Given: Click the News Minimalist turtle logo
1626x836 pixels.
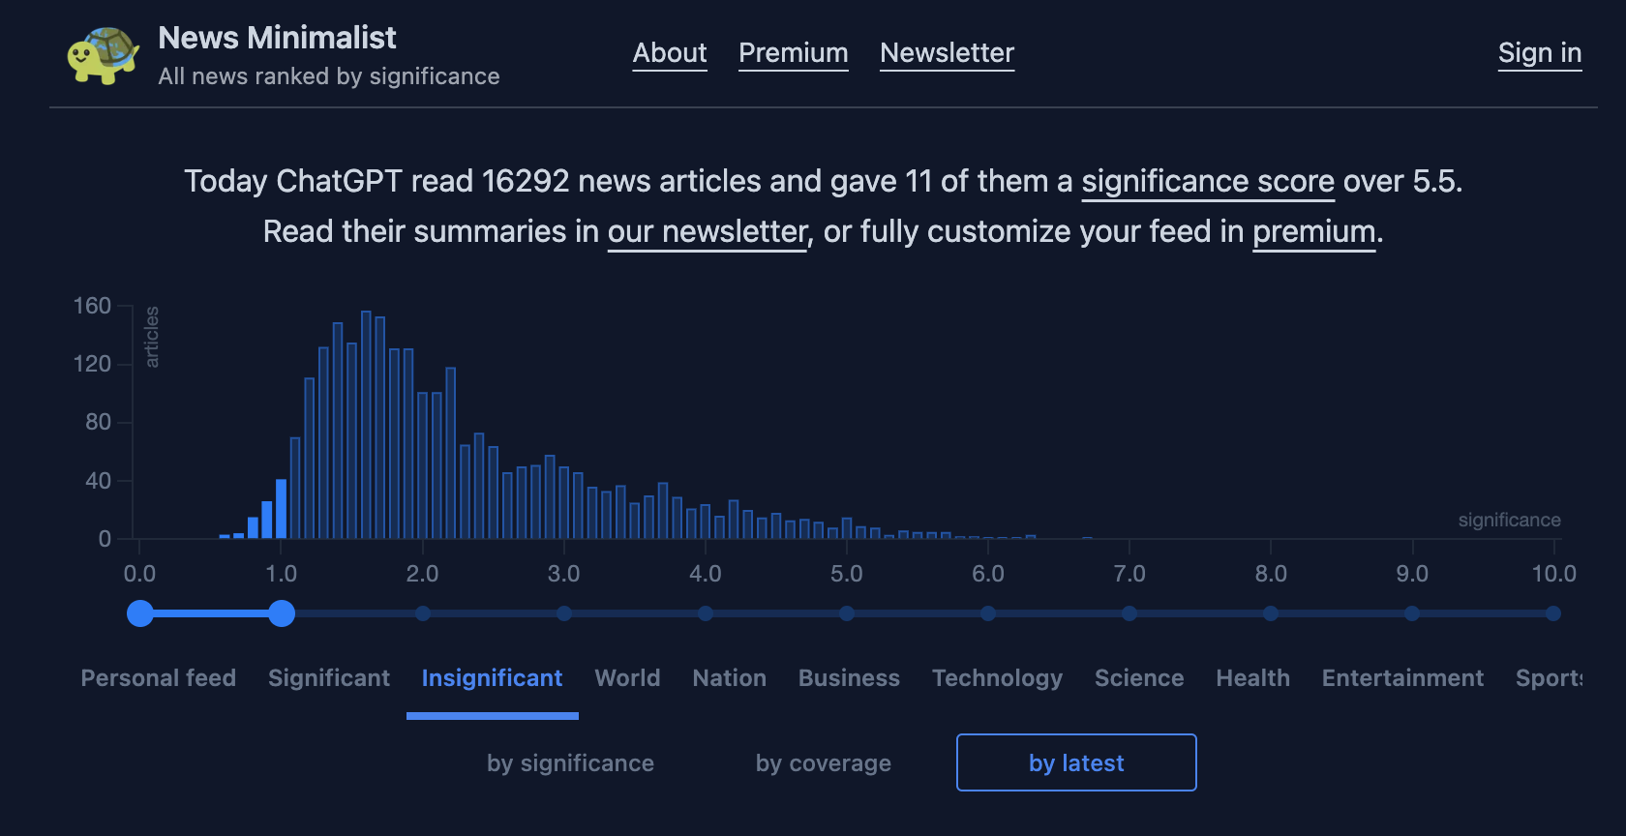Looking at the screenshot, I should [x=103, y=55].
